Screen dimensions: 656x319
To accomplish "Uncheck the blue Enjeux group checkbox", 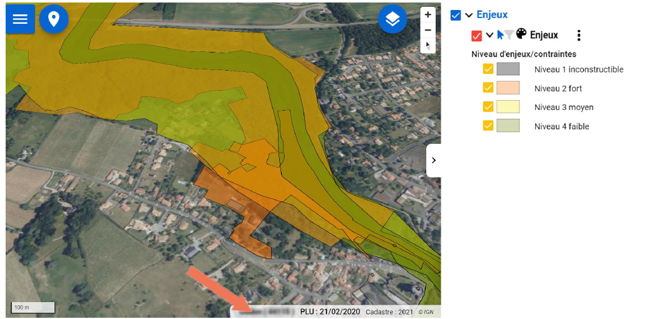I will click(x=456, y=15).
